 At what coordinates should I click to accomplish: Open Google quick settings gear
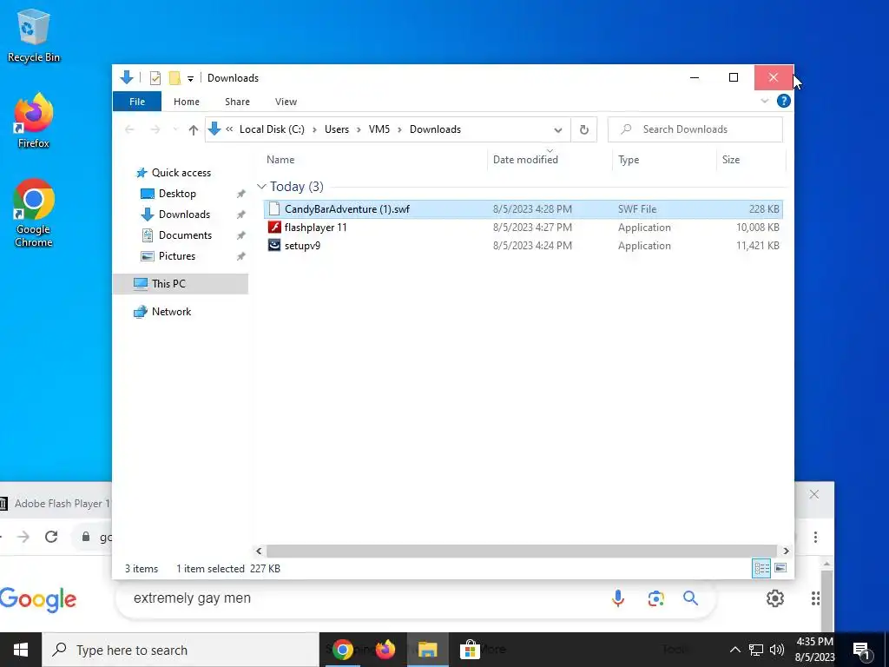click(x=775, y=598)
